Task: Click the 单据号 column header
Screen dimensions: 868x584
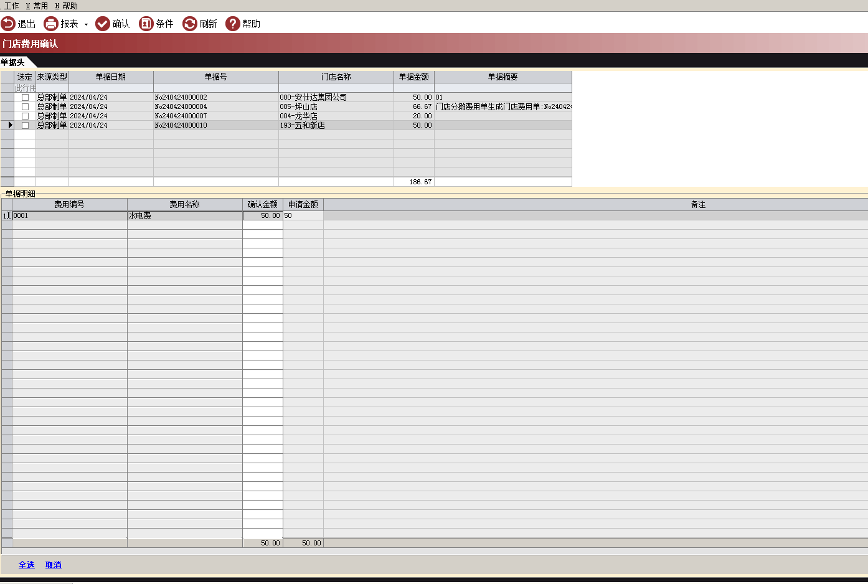Action: click(216, 77)
